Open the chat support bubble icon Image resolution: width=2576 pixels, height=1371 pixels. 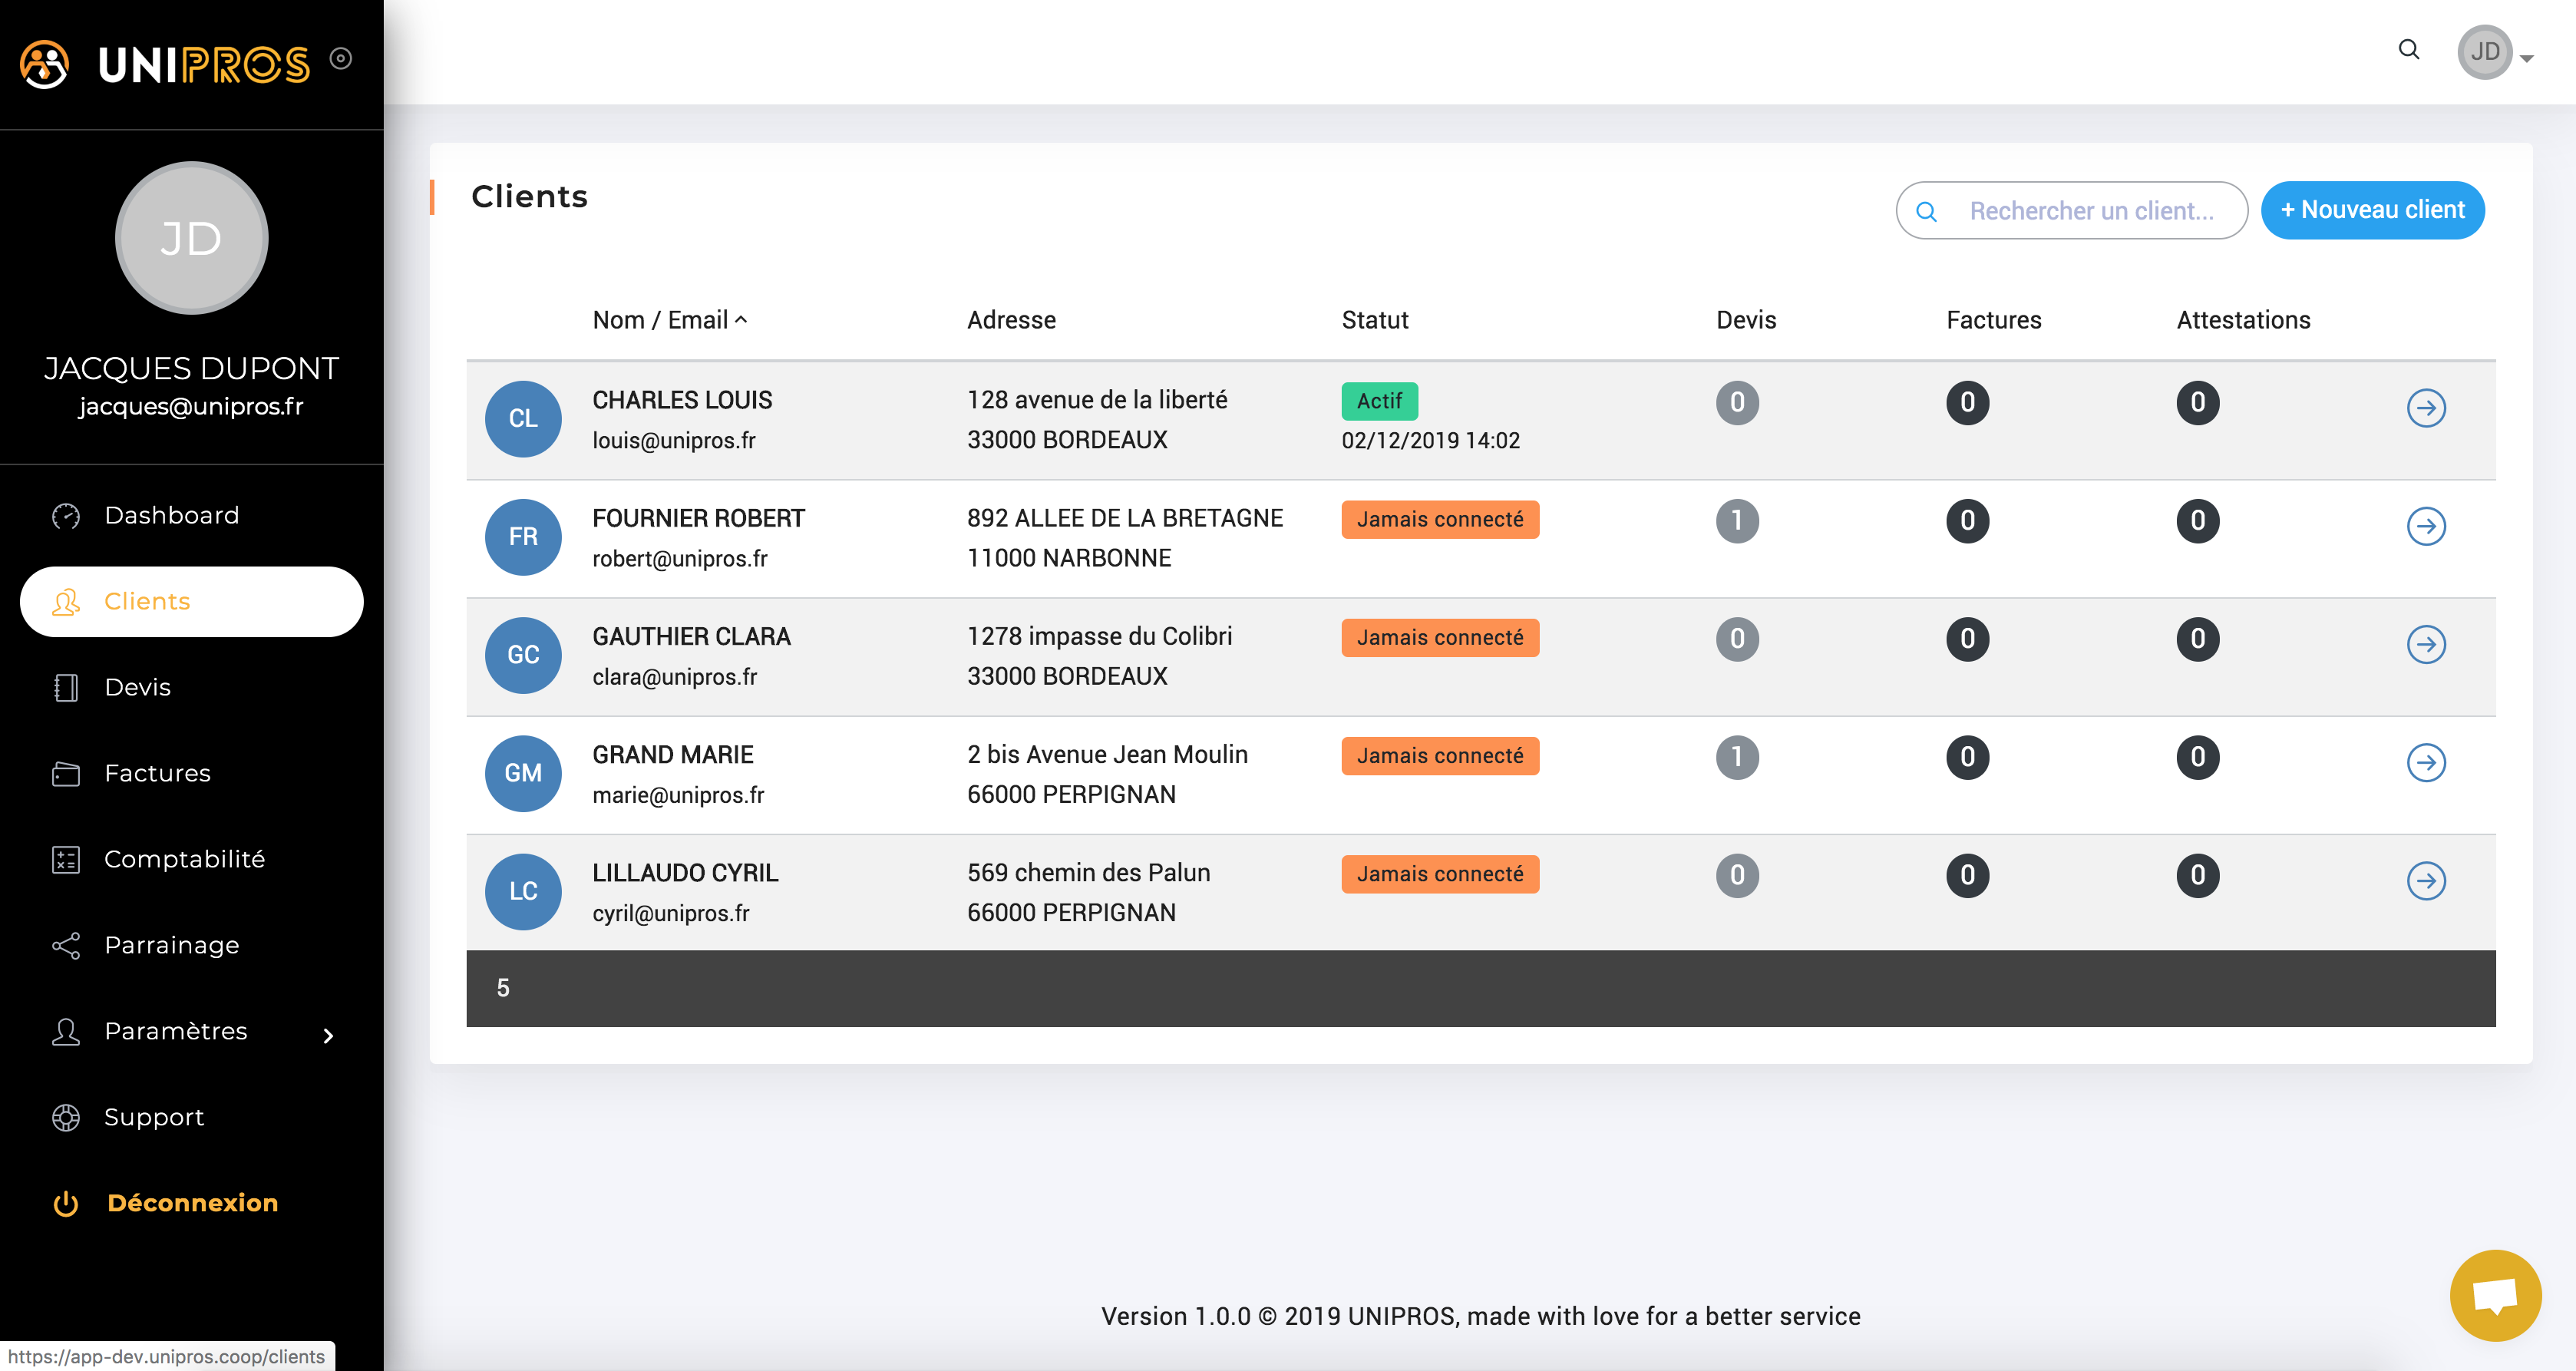2495,1295
